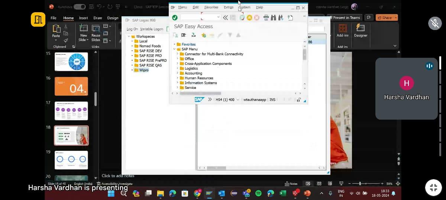Expand the Human Resources folder node
This screenshot has height=200, width=446.
tap(178, 78)
